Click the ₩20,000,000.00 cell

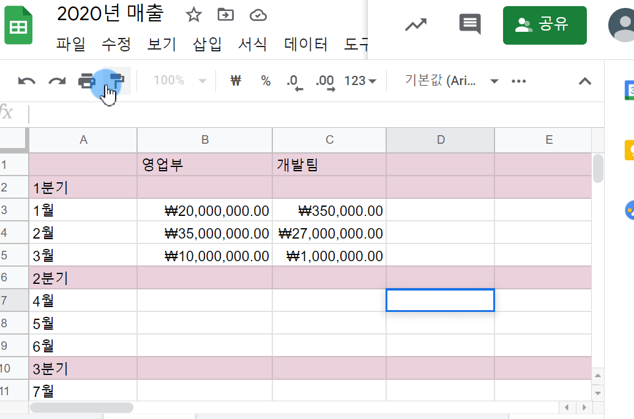click(205, 210)
